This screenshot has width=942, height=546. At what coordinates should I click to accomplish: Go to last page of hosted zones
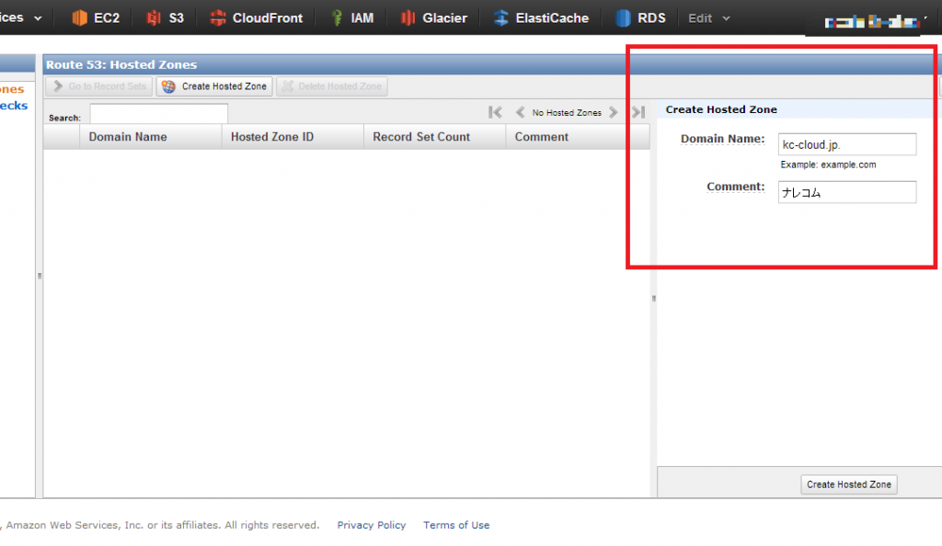(638, 112)
